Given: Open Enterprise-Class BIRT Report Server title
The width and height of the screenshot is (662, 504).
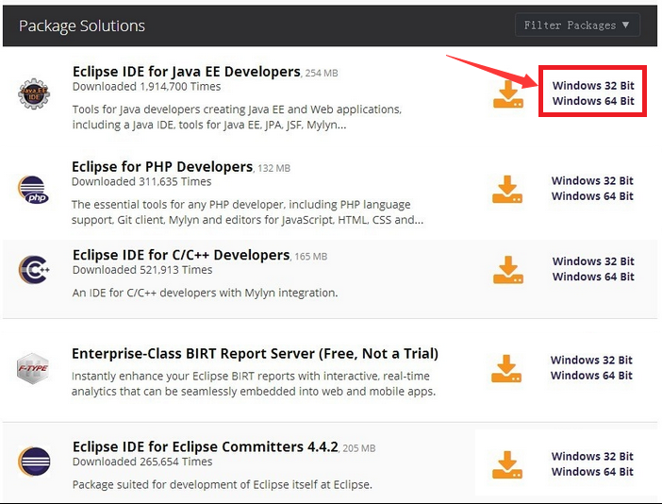Looking at the screenshot, I should (x=255, y=354).
